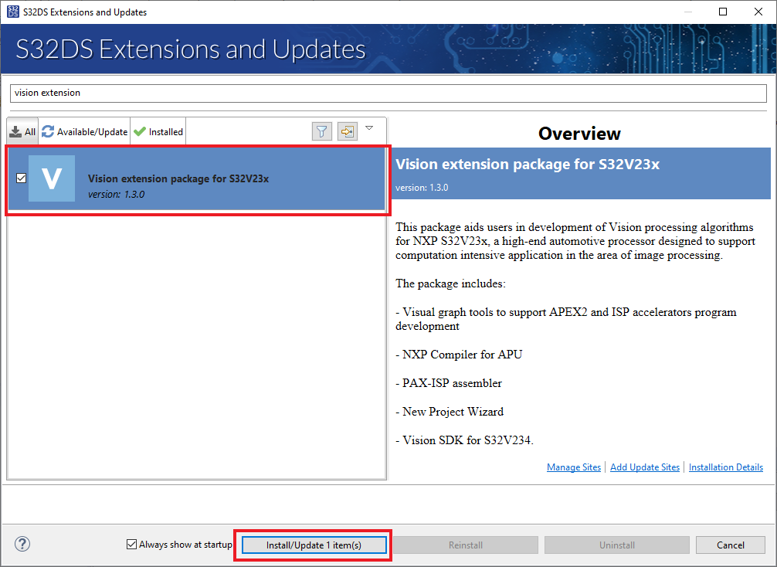The width and height of the screenshot is (777, 567).
Task: Click the filter funnel icon
Action: (322, 131)
